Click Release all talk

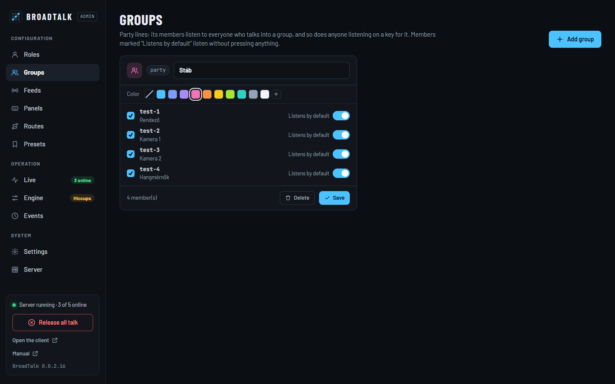[53, 323]
